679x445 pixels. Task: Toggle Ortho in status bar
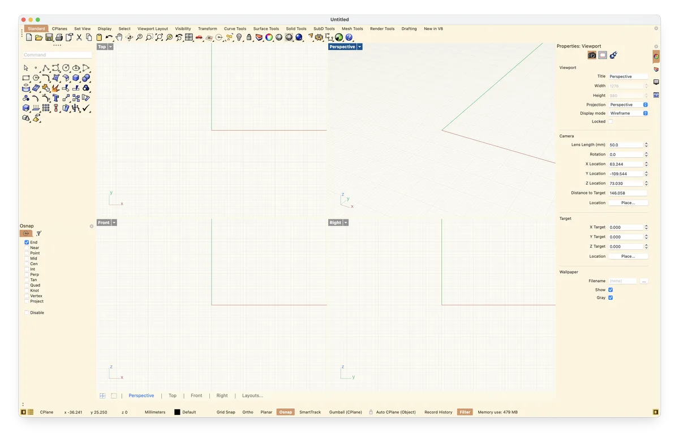coord(248,412)
